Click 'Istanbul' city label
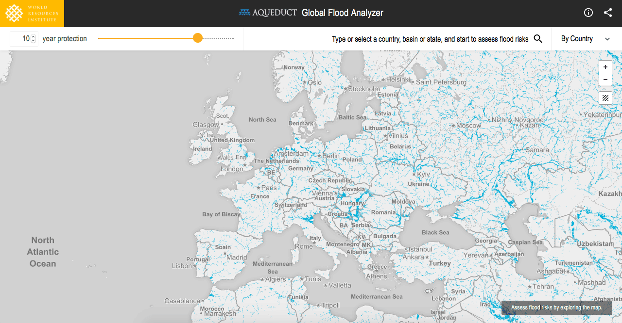622x323 pixels. [x=420, y=249]
